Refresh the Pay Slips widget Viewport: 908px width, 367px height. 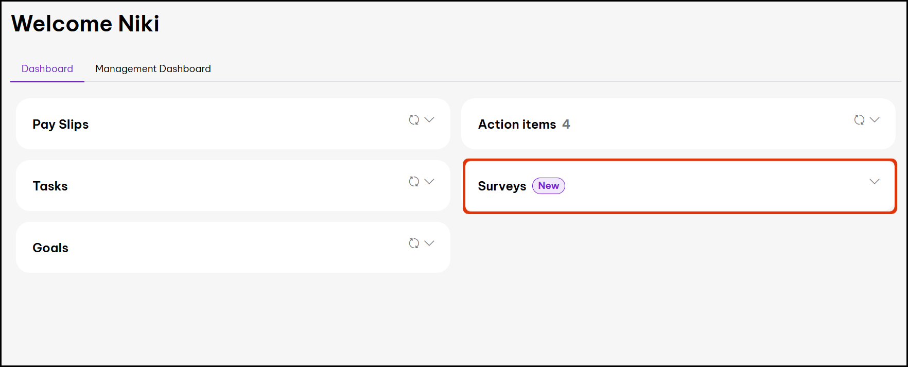point(414,119)
